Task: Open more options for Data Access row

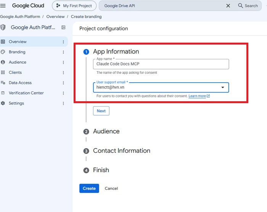Action: pos(63,83)
